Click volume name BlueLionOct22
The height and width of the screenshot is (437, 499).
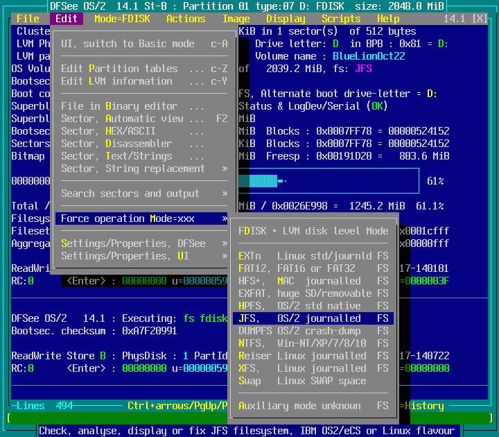coord(369,56)
